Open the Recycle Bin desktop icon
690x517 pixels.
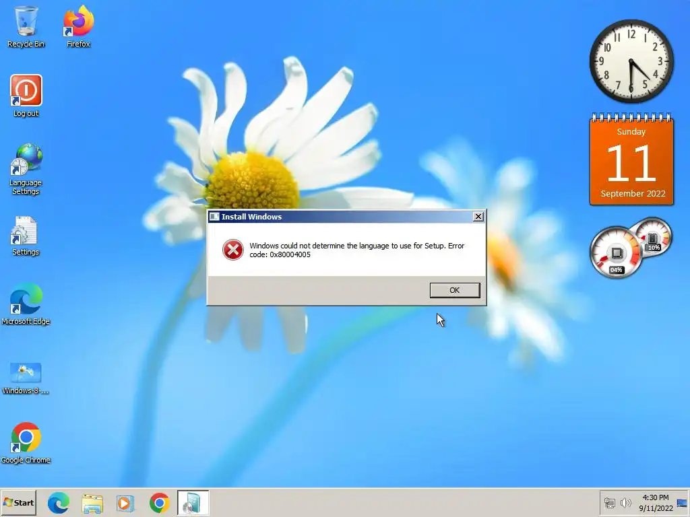click(x=26, y=26)
